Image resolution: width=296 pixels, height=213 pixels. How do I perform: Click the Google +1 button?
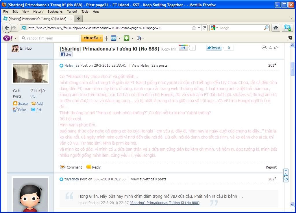tap(183, 48)
